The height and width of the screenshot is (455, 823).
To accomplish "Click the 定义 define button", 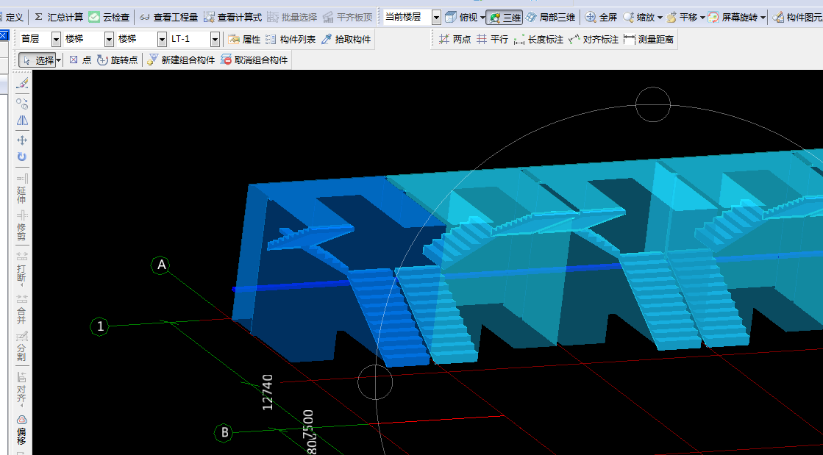I will click(13, 18).
